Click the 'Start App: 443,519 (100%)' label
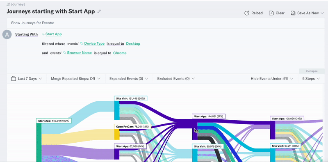 pyautogui.click(x=54, y=121)
